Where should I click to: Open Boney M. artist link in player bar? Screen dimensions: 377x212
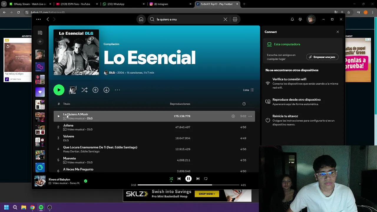[75, 183]
